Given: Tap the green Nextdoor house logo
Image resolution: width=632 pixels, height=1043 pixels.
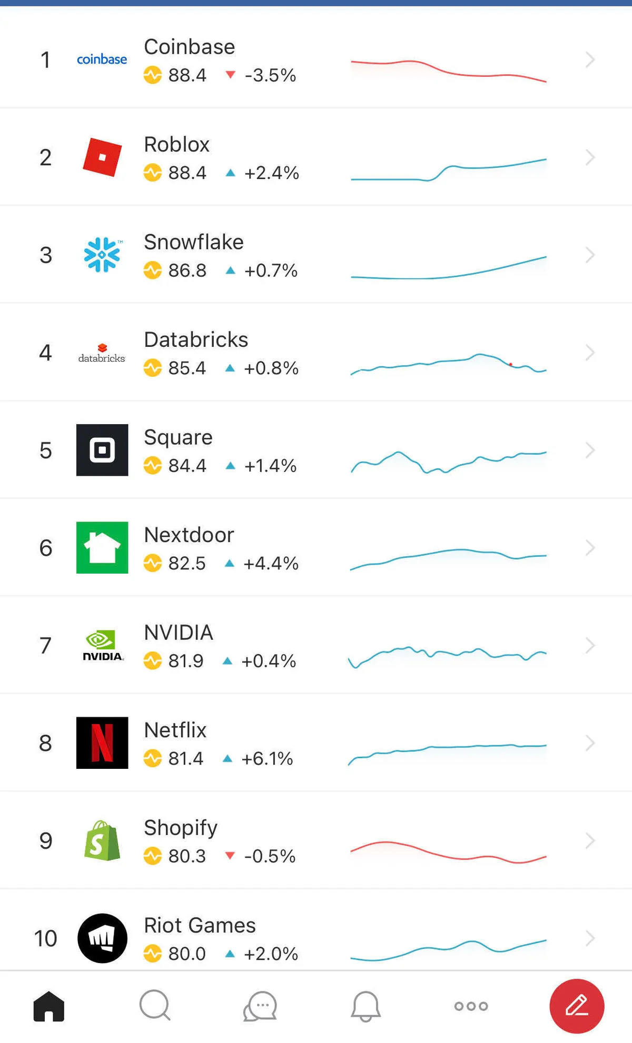Looking at the screenshot, I should click(x=102, y=547).
